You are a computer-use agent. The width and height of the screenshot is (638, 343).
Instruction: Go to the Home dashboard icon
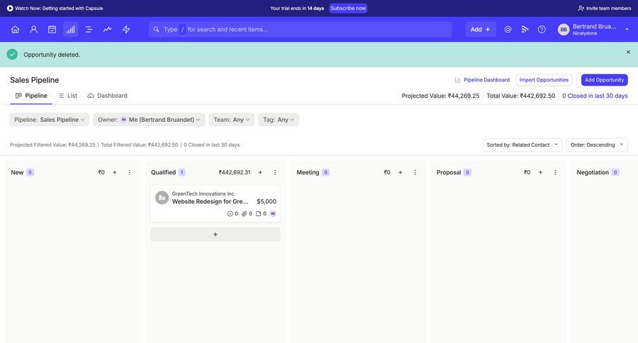tap(15, 29)
